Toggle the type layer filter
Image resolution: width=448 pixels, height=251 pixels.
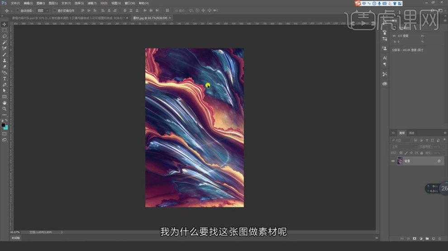coord(427,140)
